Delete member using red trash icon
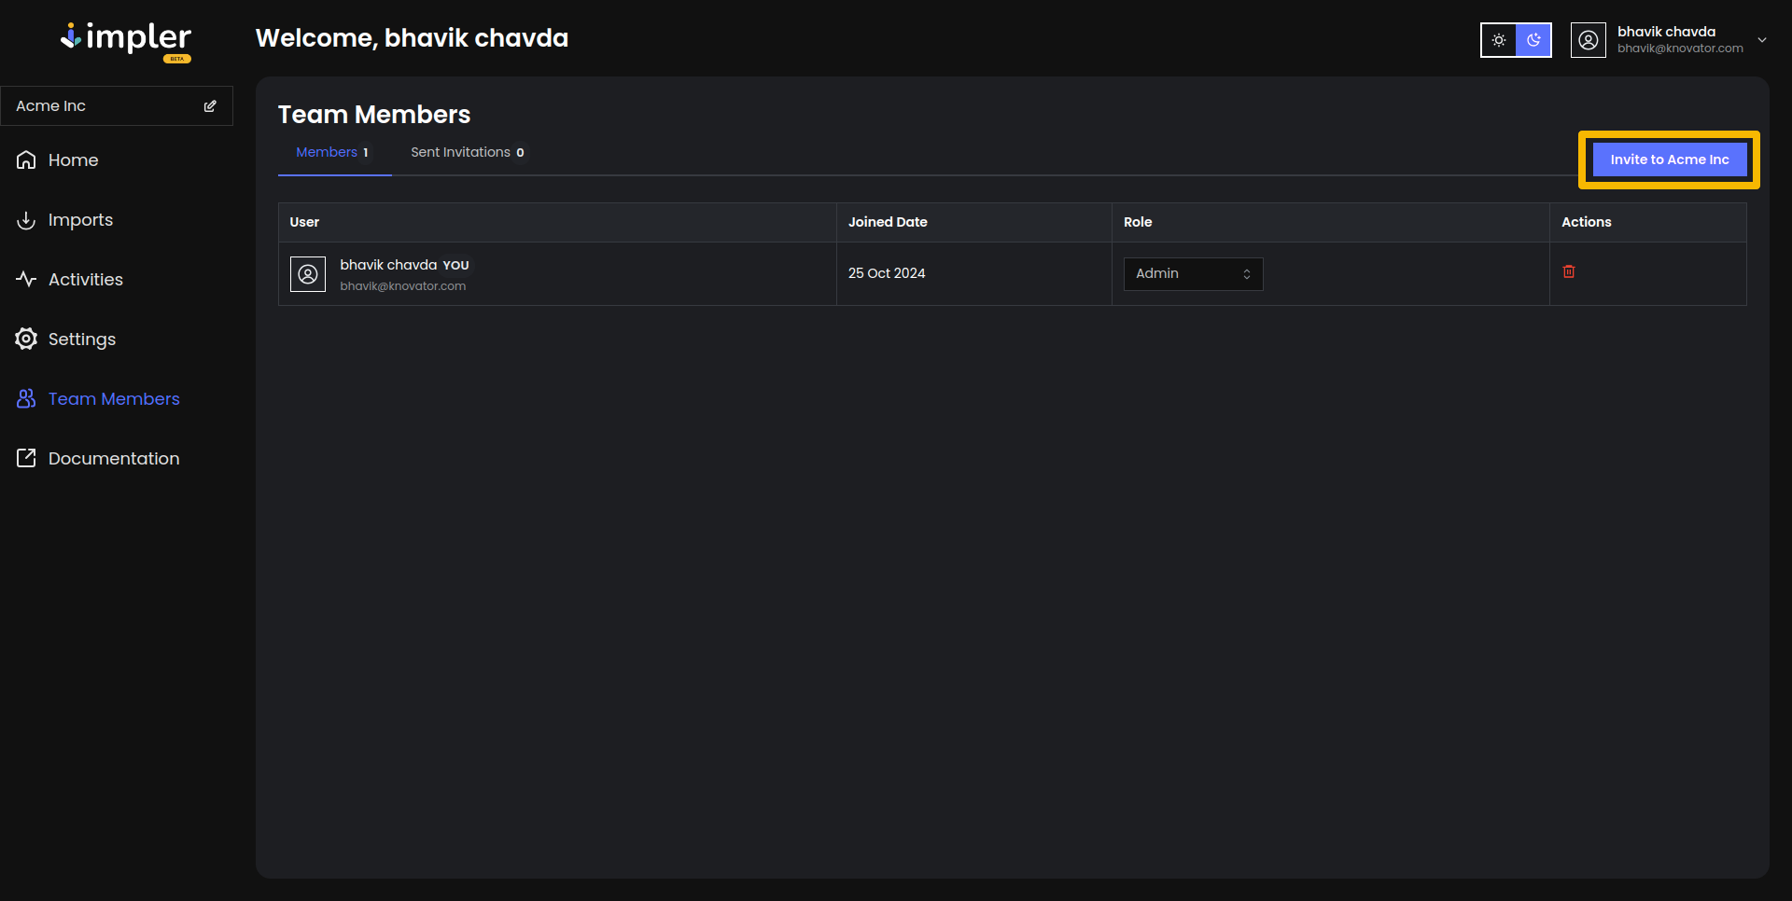Image resolution: width=1792 pixels, height=901 pixels. [x=1569, y=271]
